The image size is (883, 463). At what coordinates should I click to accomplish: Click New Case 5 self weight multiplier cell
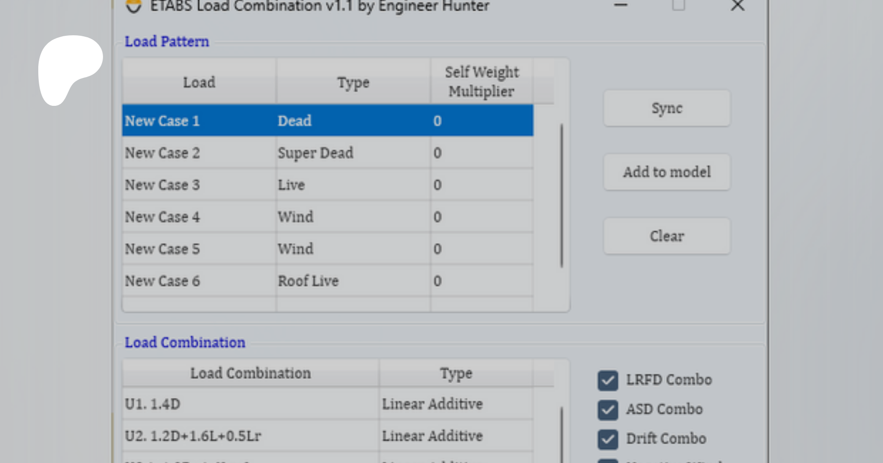click(x=481, y=249)
